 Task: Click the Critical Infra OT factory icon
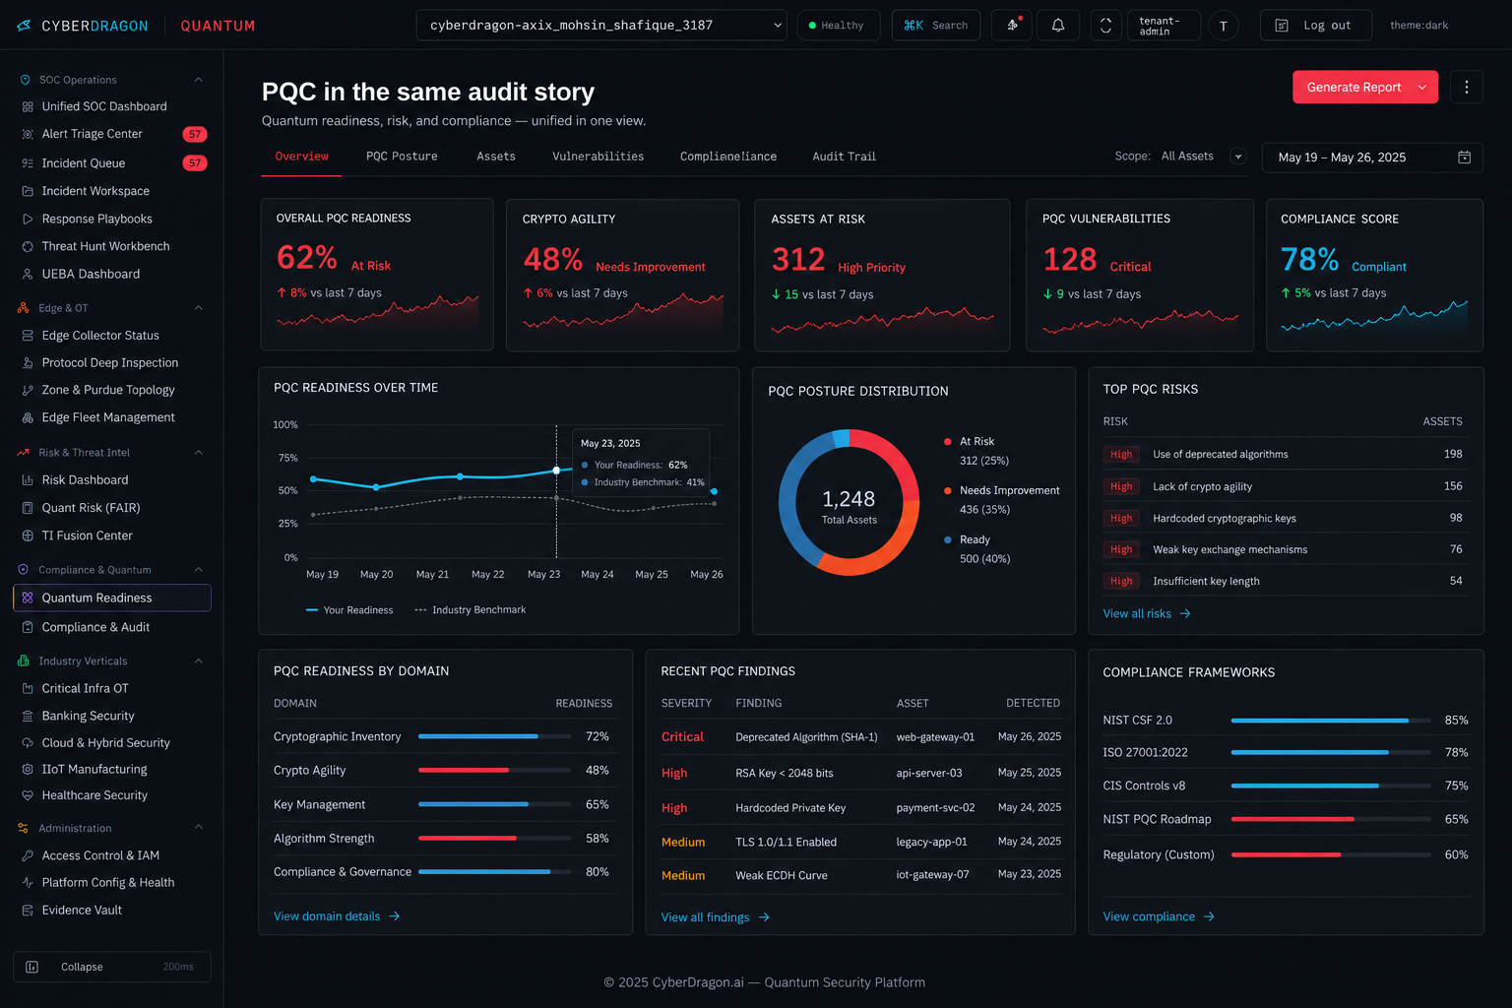28,688
